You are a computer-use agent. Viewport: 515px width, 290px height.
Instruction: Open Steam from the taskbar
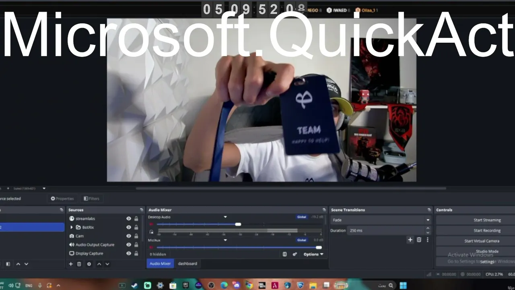point(134,286)
